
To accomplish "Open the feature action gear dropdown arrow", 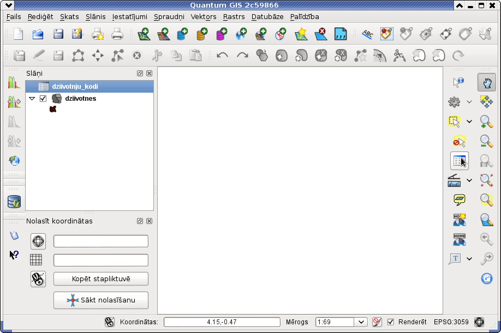I will click(469, 102).
